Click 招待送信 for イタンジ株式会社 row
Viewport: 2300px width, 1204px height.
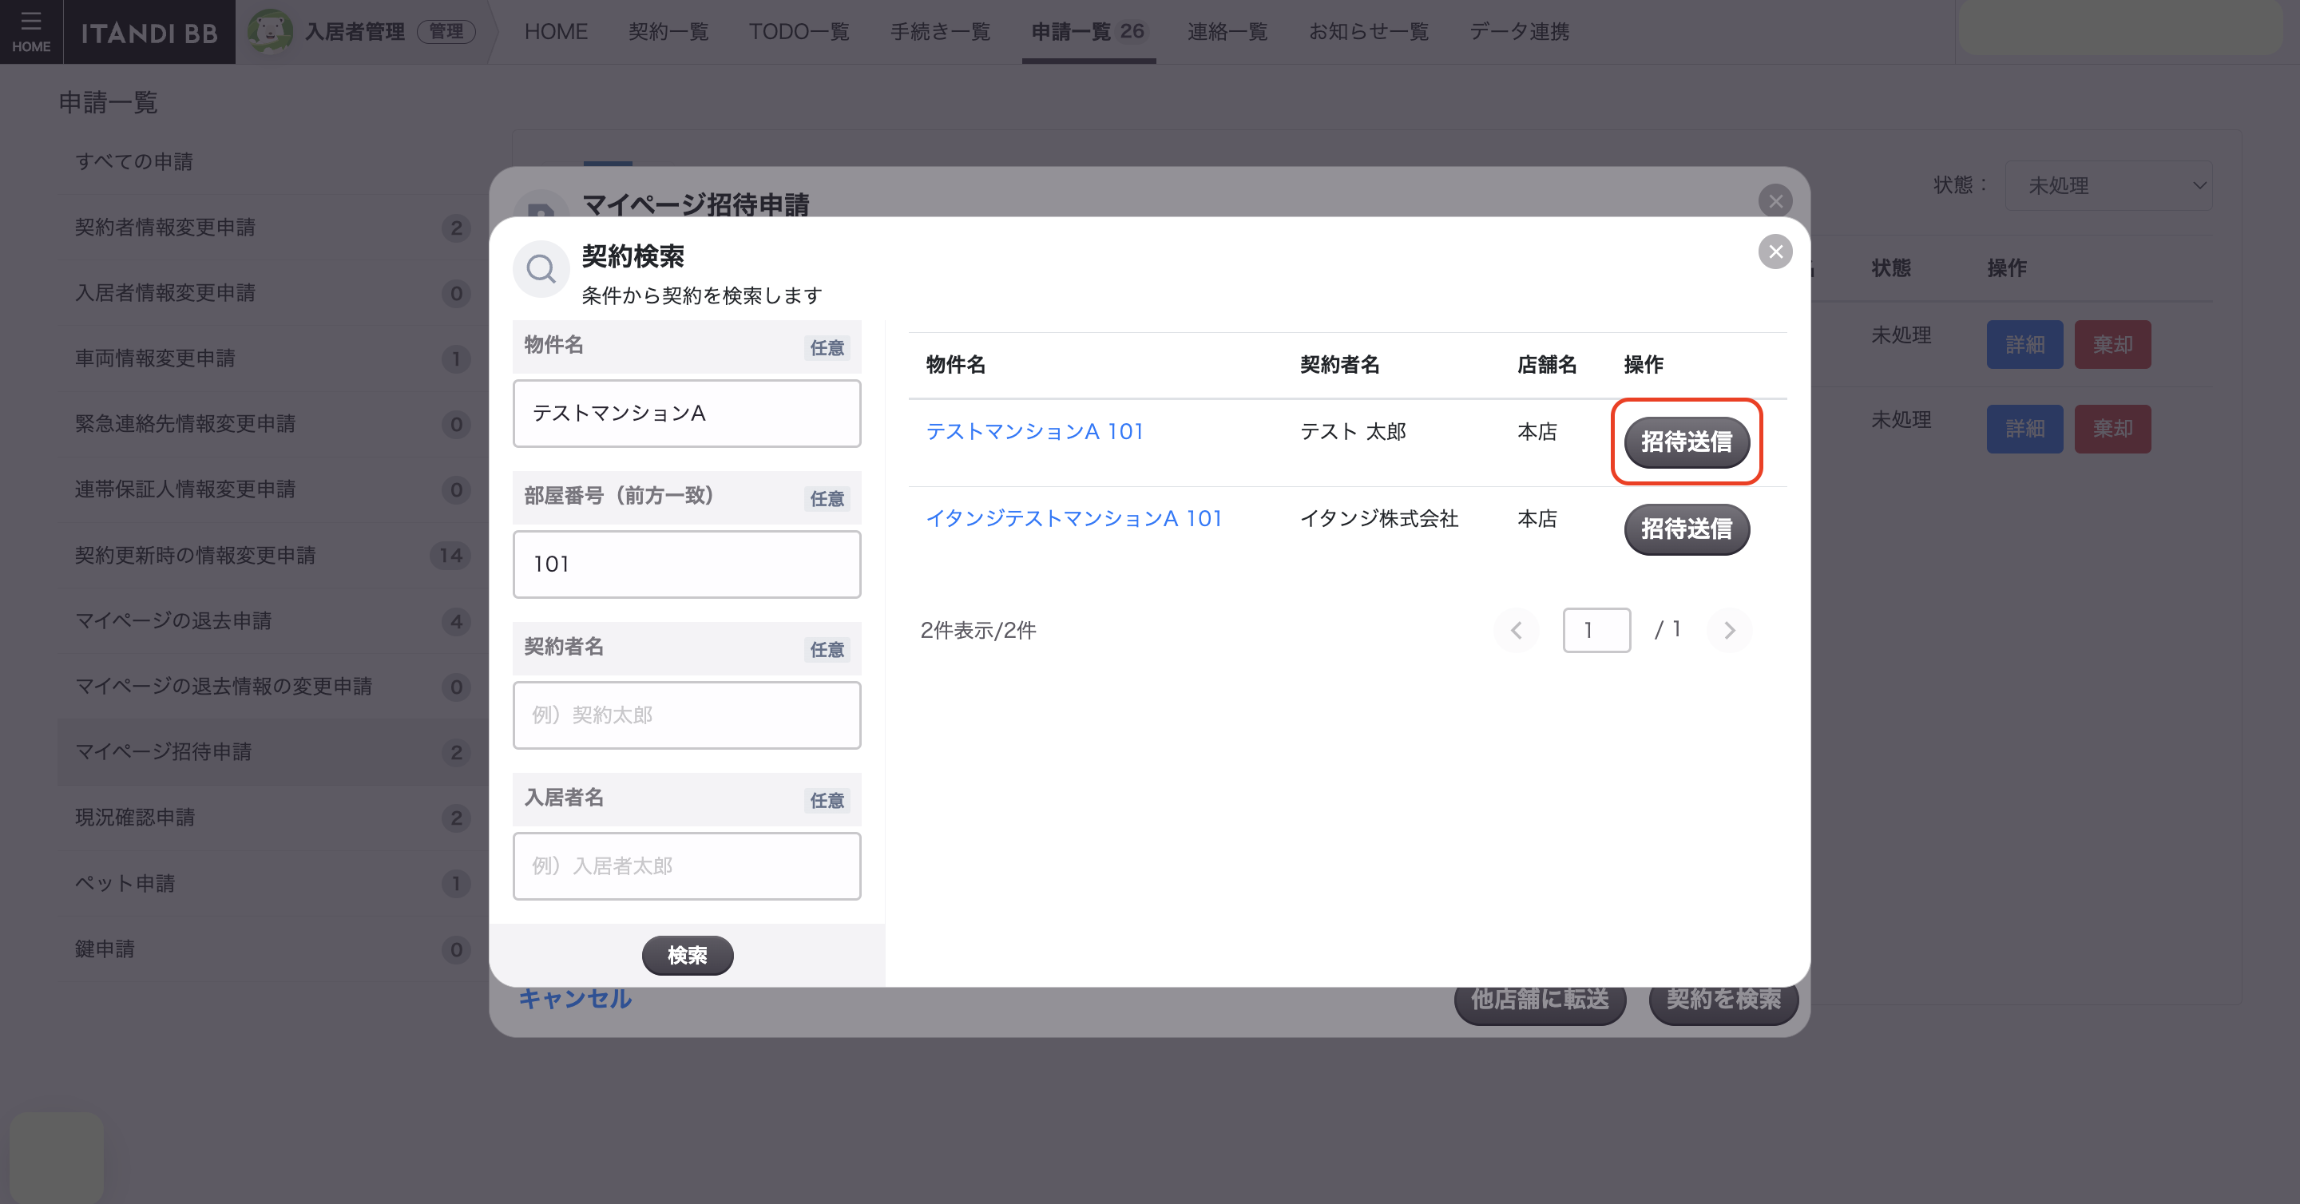1687,529
